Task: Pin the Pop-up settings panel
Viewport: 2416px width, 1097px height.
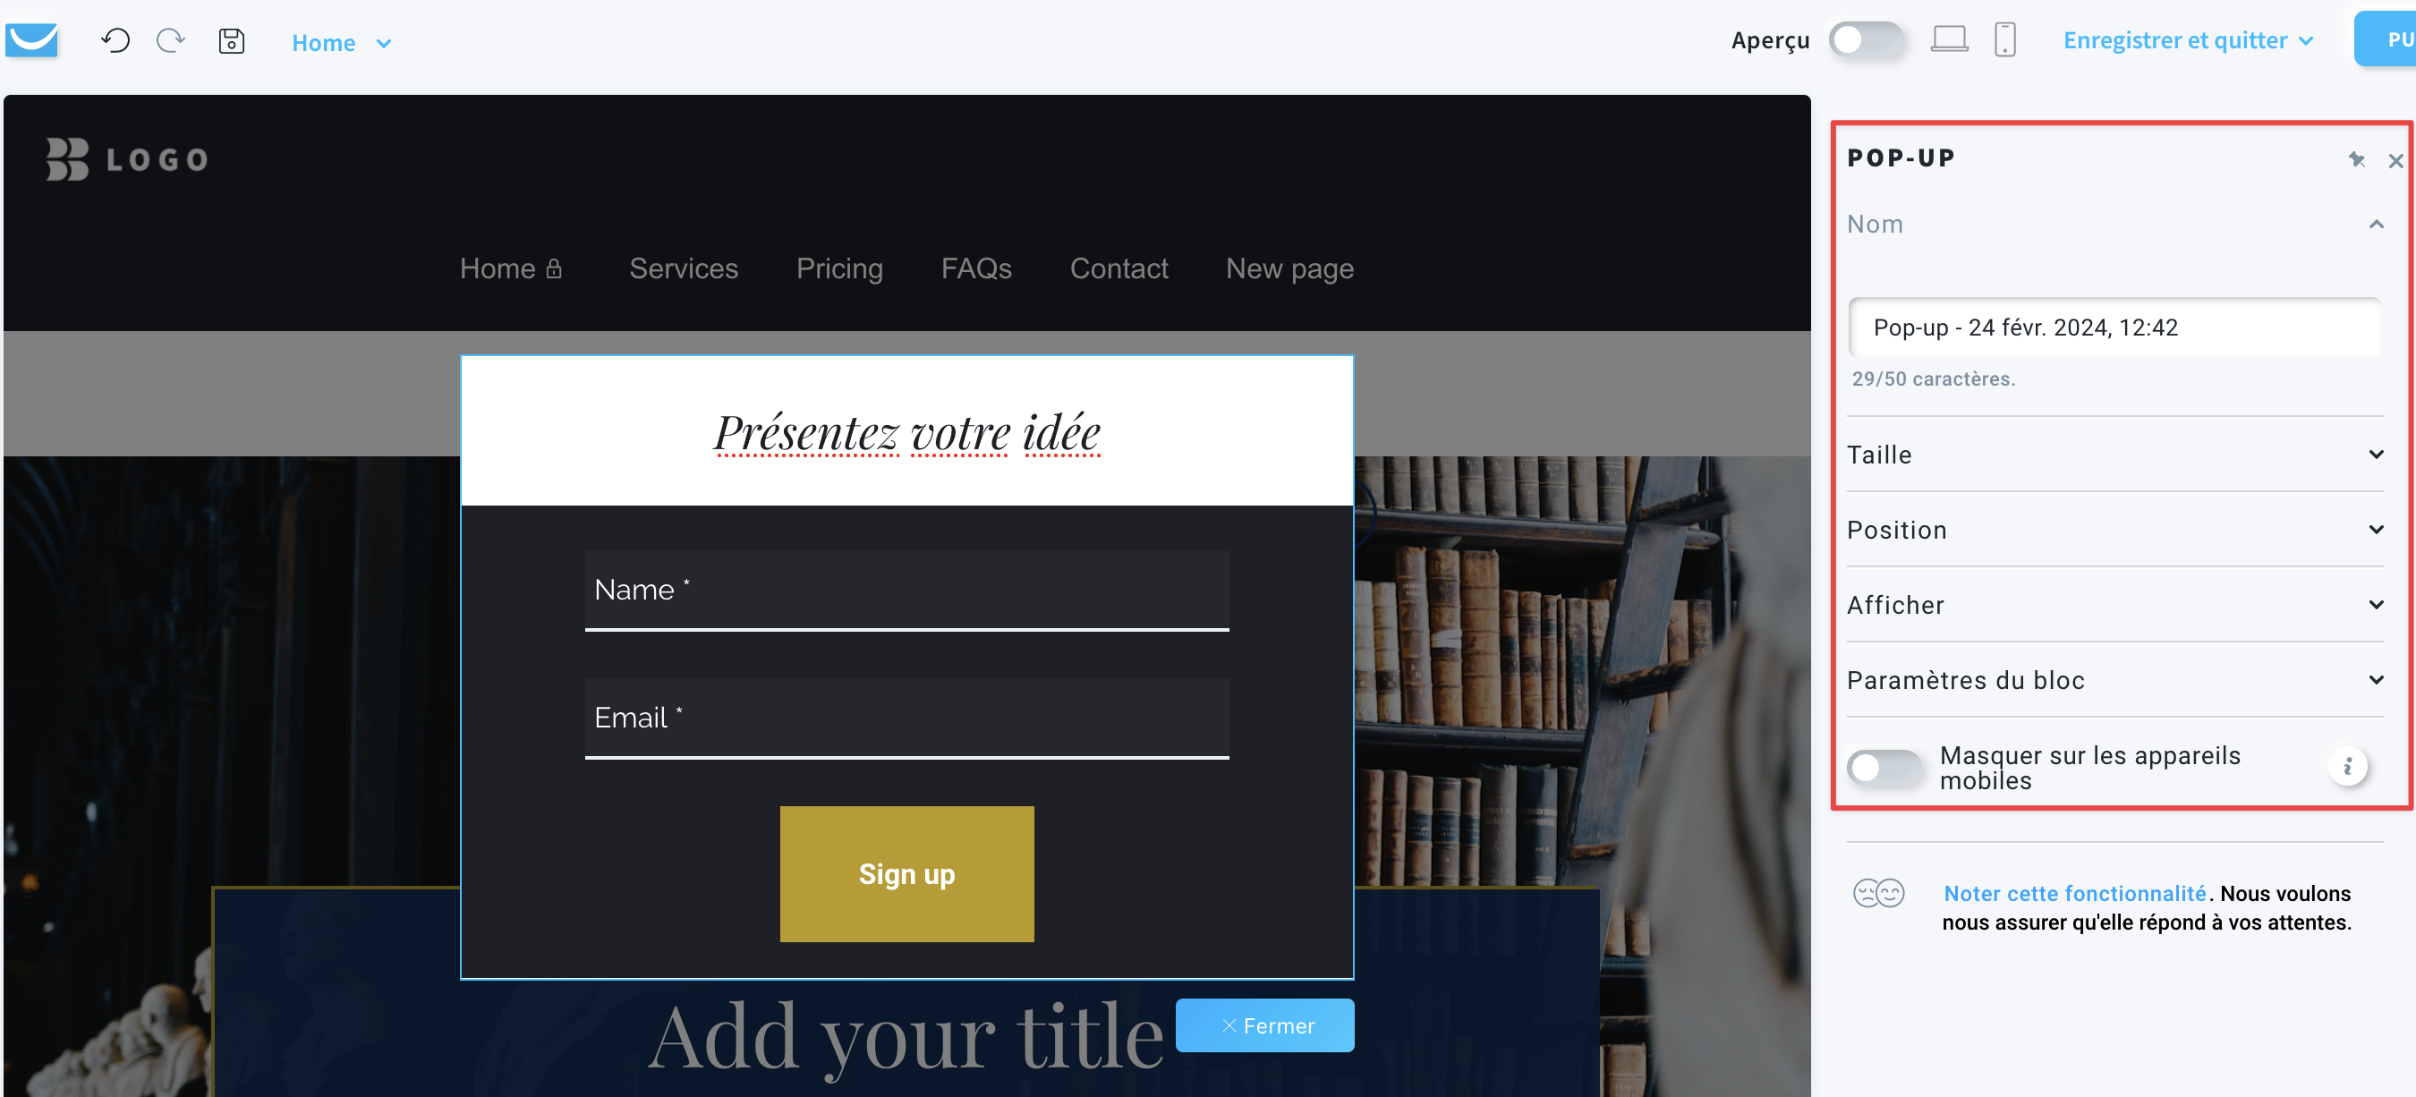Action: (2356, 159)
